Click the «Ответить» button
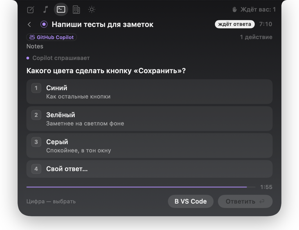The height and width of the screenshot is (230, 299). point(245,201)
